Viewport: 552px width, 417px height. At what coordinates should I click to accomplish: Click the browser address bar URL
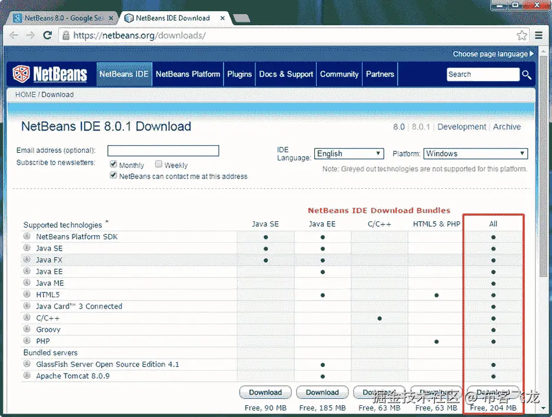[139, 35]
